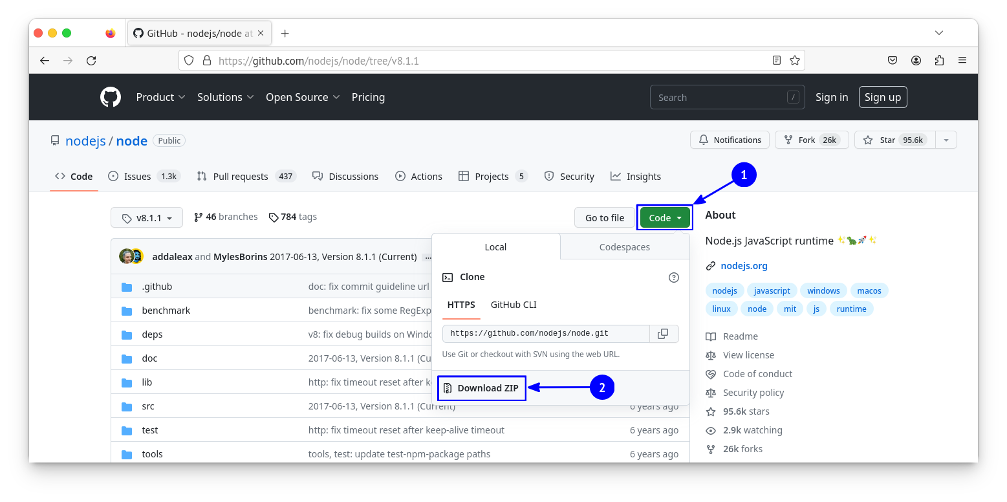Click the link chain icon beside nodejs.org

point(711,266)
